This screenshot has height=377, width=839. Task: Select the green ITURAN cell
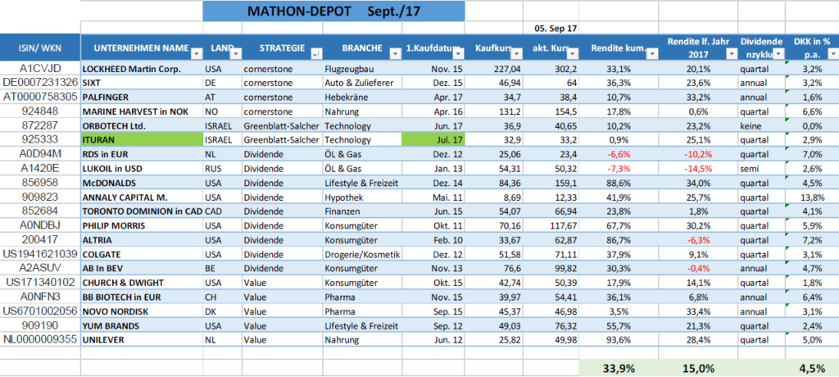pos(142,140)
